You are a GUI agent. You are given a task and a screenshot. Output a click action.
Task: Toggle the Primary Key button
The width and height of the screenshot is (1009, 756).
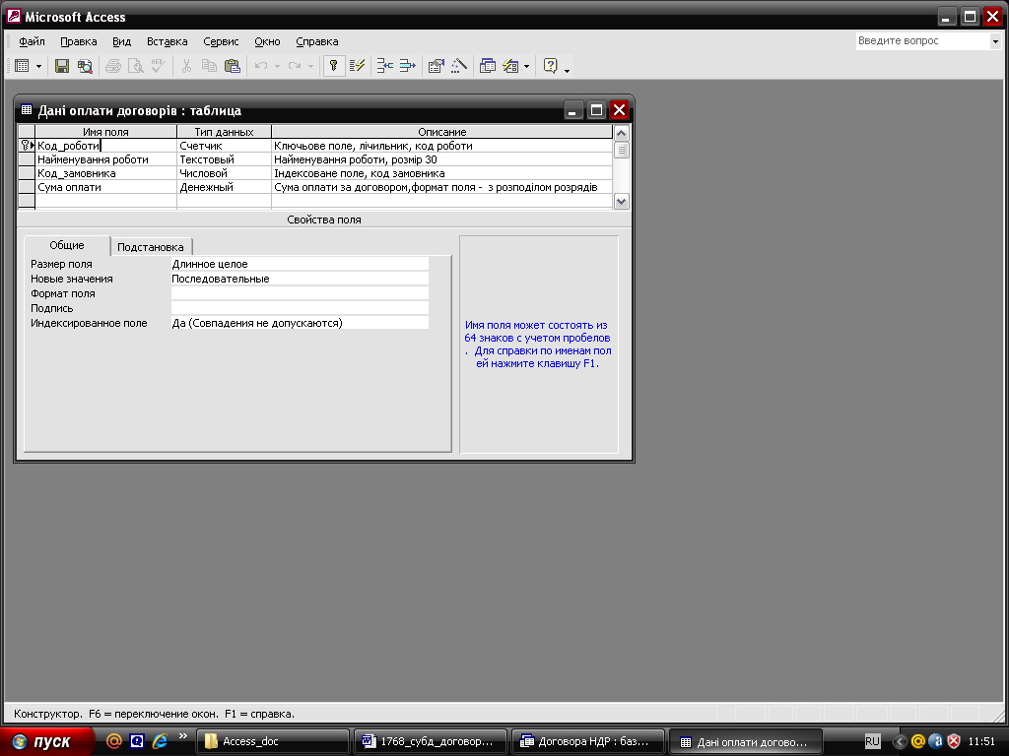click(333, 66)
